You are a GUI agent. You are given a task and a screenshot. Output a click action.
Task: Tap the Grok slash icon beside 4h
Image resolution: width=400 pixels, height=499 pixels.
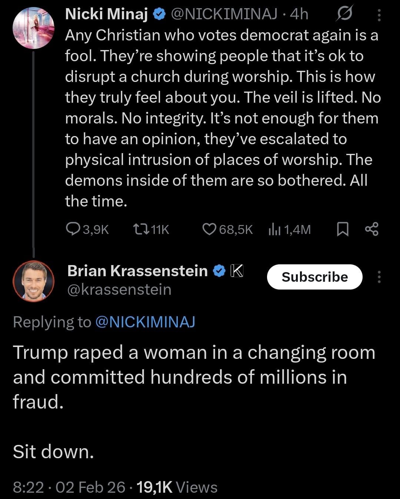coord(345,14)
